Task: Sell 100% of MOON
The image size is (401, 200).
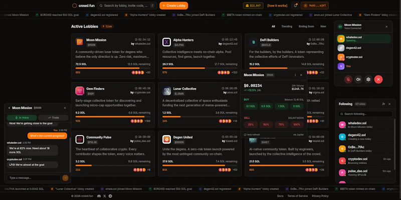Action: point(297,124)
